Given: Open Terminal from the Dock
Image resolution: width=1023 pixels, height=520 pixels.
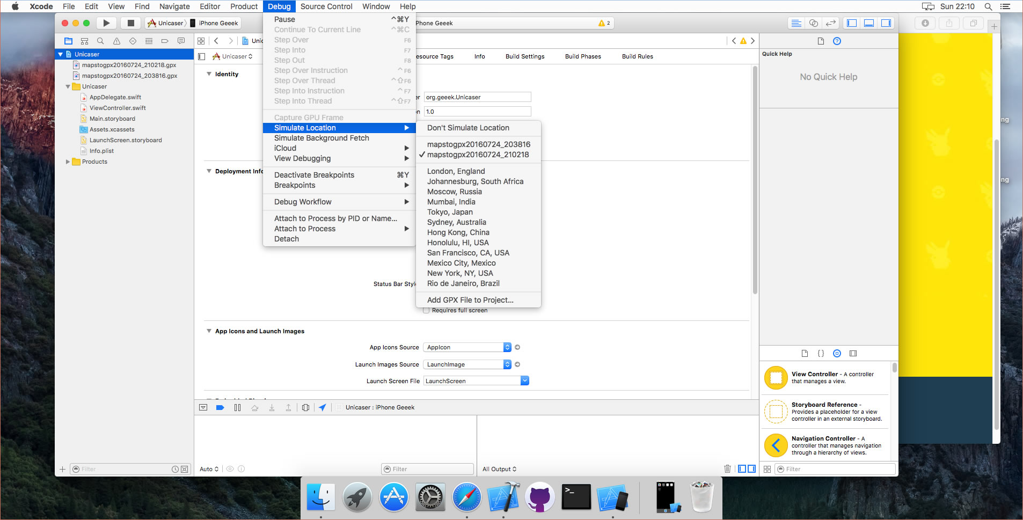Looking at the screenshot, I should (x=576, y=497).
